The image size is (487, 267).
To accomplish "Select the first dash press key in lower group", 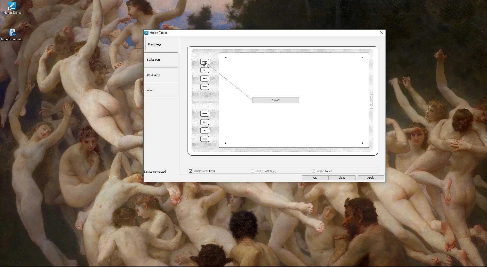I will coord(205,114).
